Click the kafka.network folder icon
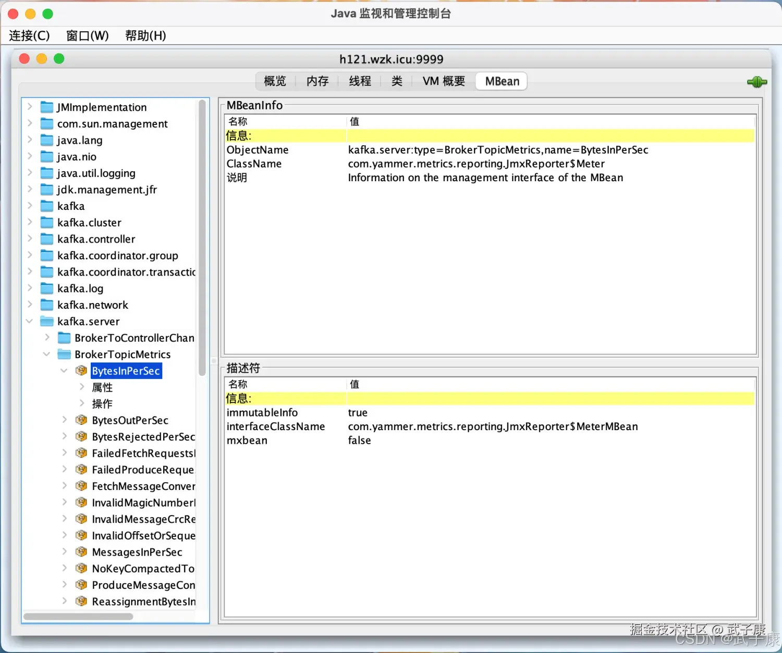 (x=47, y=305)
